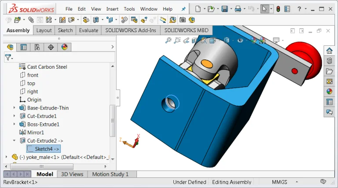The width and height of the screenshot is (338, 188).
Task: Open the DisplayManager color sphere icon
Action: click(x=65, y=47)
